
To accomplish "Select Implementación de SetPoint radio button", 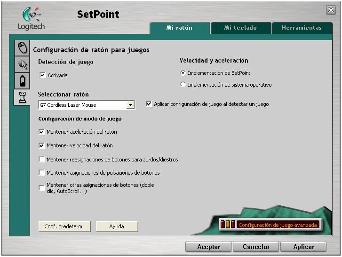I will (x=183, y=73).
